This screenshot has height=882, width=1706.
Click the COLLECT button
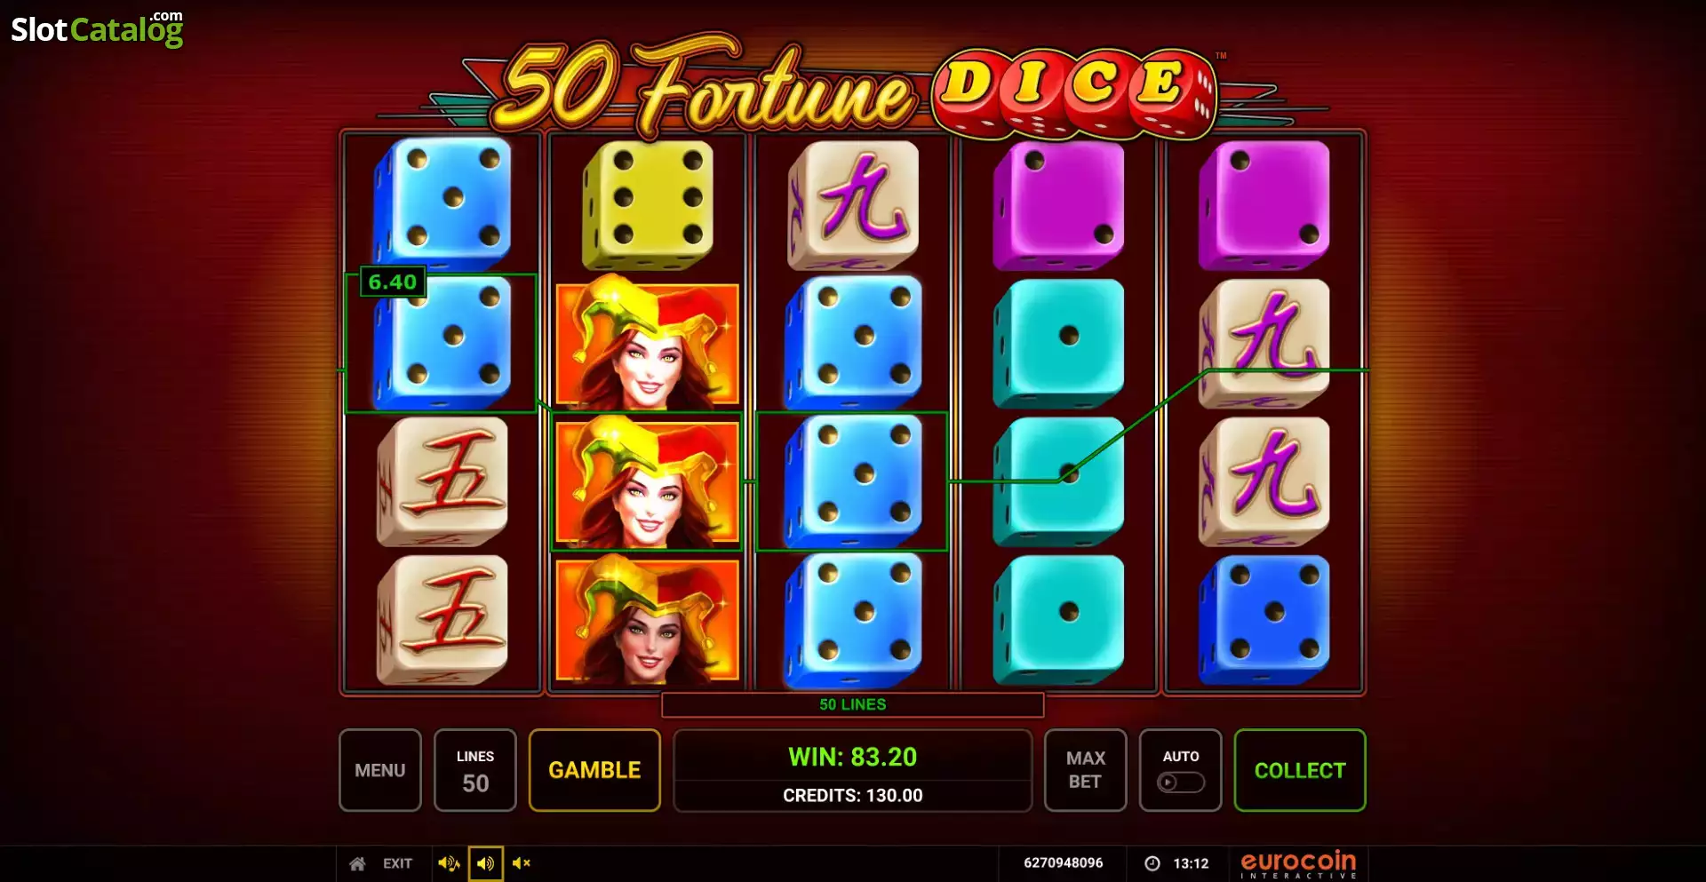[x=1300, y=770]
